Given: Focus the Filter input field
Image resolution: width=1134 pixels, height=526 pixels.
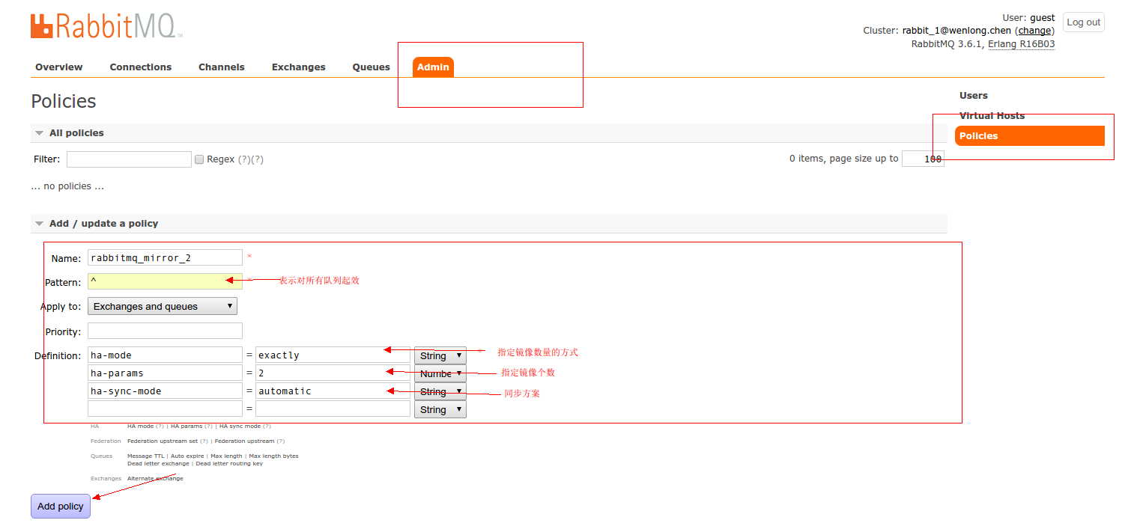Looking at the screenshot, I should [129, 159].
